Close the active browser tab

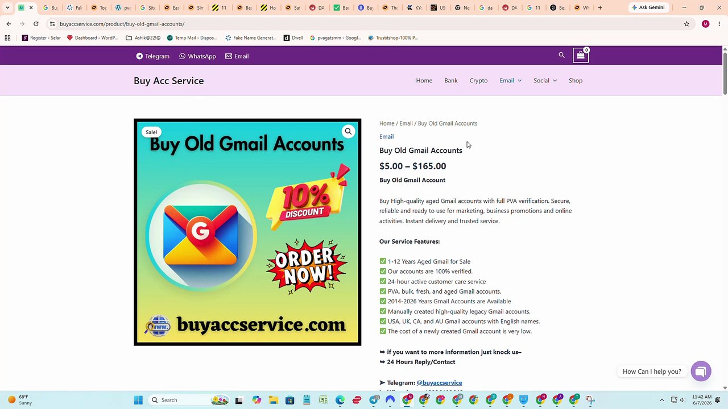(x=31, y=7)
